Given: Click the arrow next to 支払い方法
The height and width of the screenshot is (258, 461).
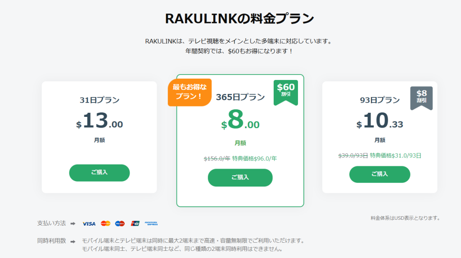Looking at the screenshot, I should pyautogui.click(x=73, y=223).
